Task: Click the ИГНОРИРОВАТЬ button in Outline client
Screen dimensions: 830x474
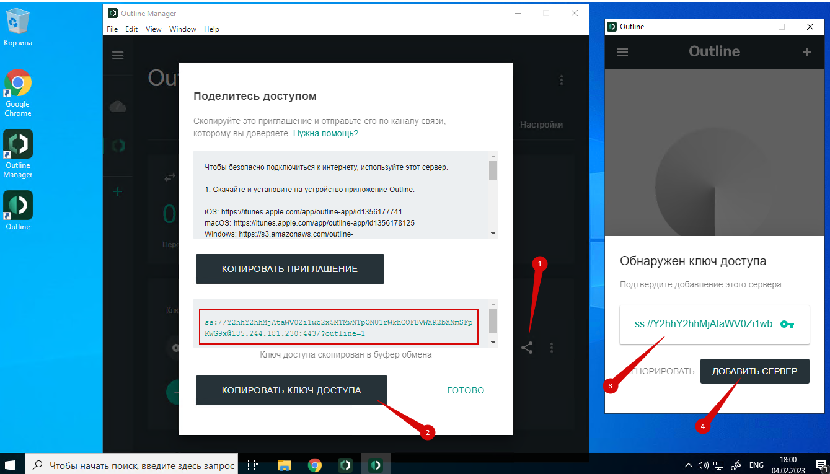Action: point(661,371)
